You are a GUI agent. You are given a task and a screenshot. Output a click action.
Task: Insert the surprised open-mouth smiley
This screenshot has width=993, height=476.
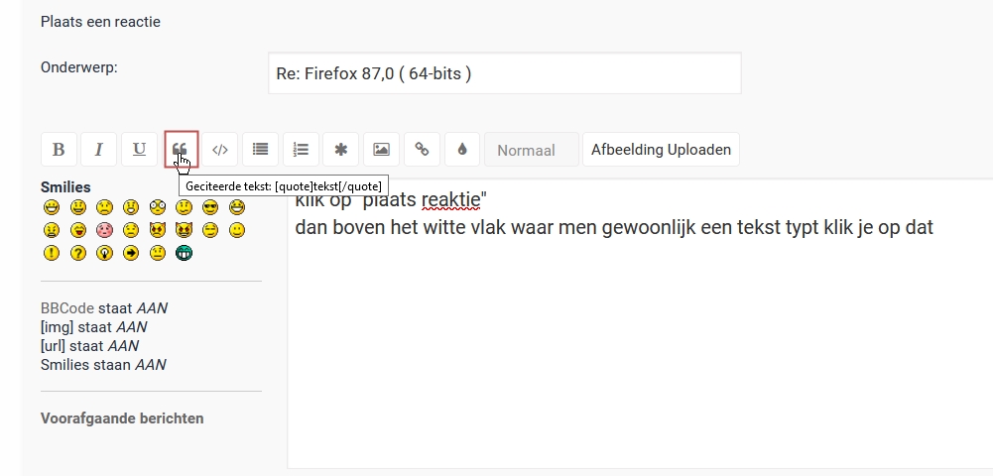click(131, 207)
